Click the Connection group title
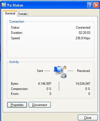This screenshot has height=121, width=100. click(x=17, y=22)
